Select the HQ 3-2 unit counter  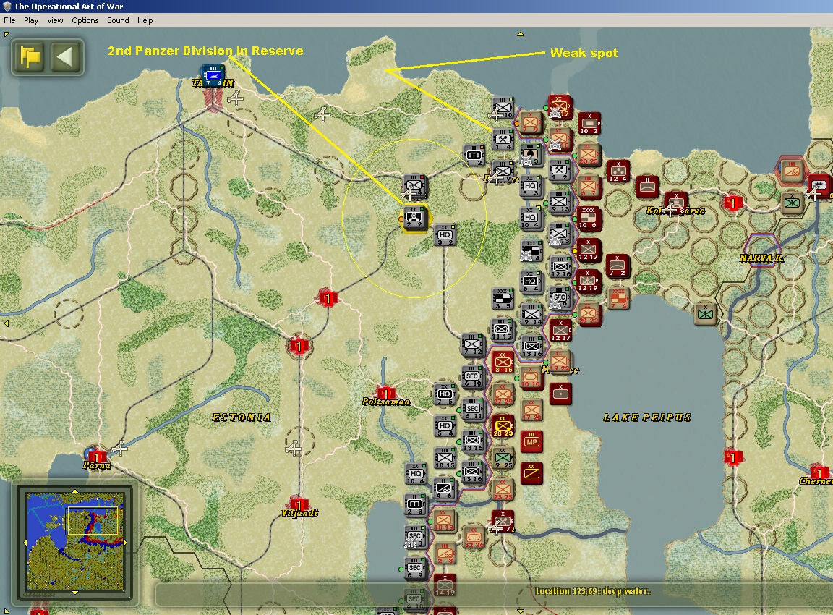445,235
